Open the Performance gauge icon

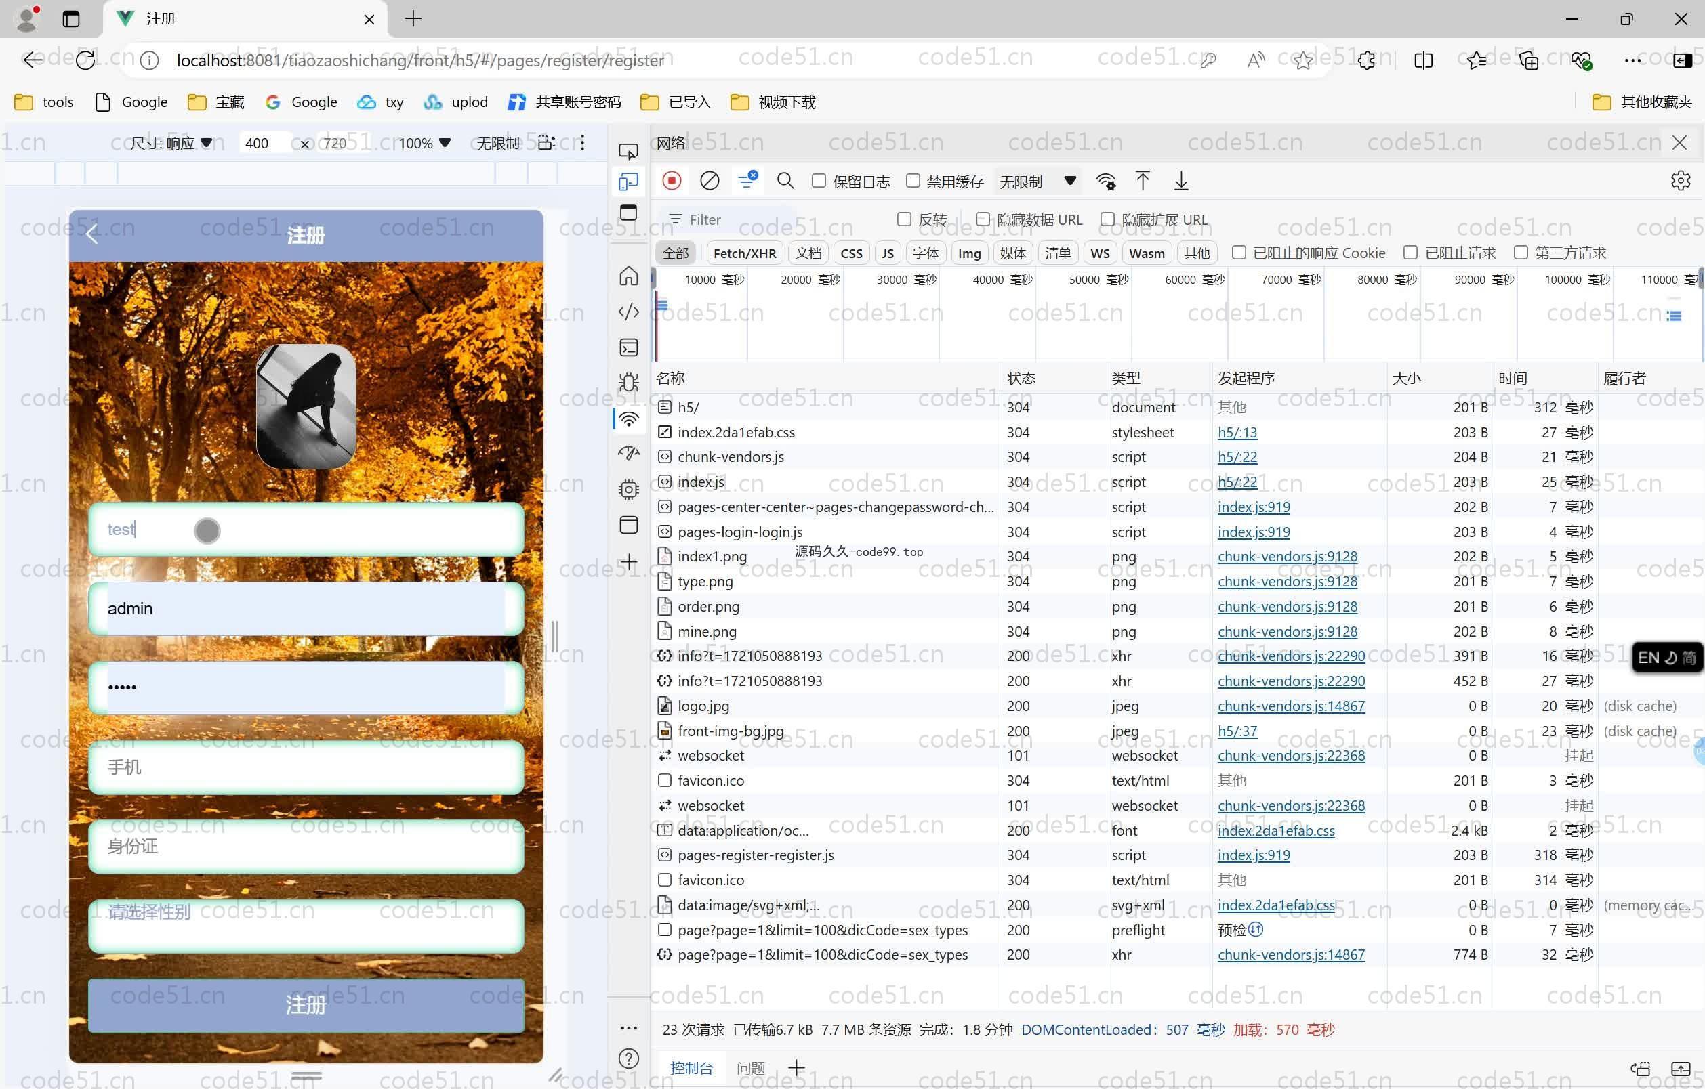[628, 453]
